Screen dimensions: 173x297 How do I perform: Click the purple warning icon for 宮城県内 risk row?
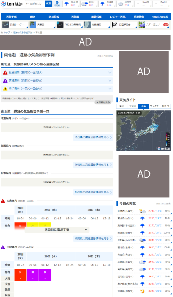click(5, 81)
